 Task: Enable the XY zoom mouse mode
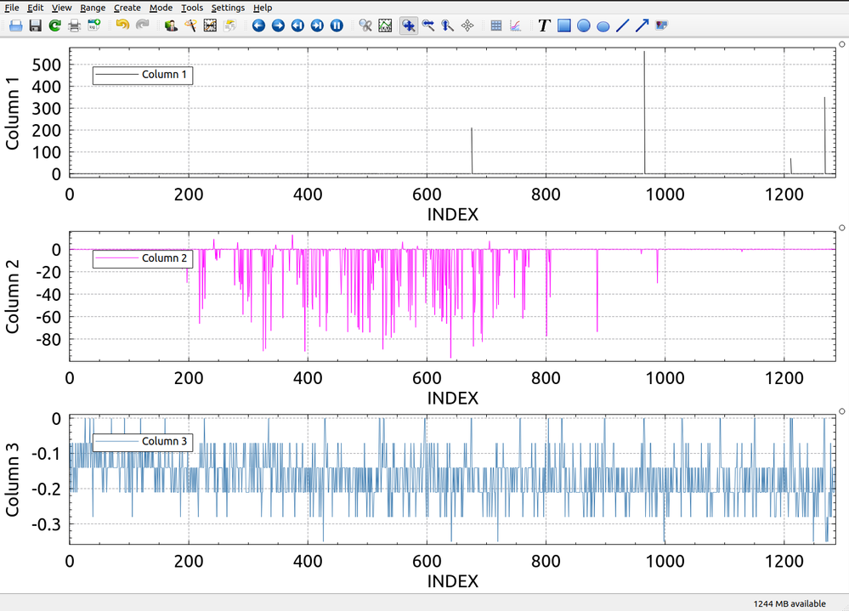pyautogui.click(x=409, y=26)
